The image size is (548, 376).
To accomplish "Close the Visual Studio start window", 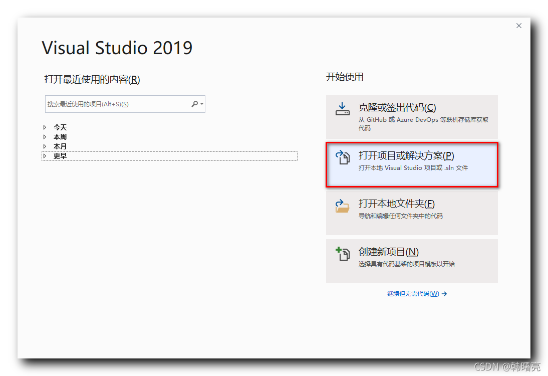I will (x=519, y=26).
